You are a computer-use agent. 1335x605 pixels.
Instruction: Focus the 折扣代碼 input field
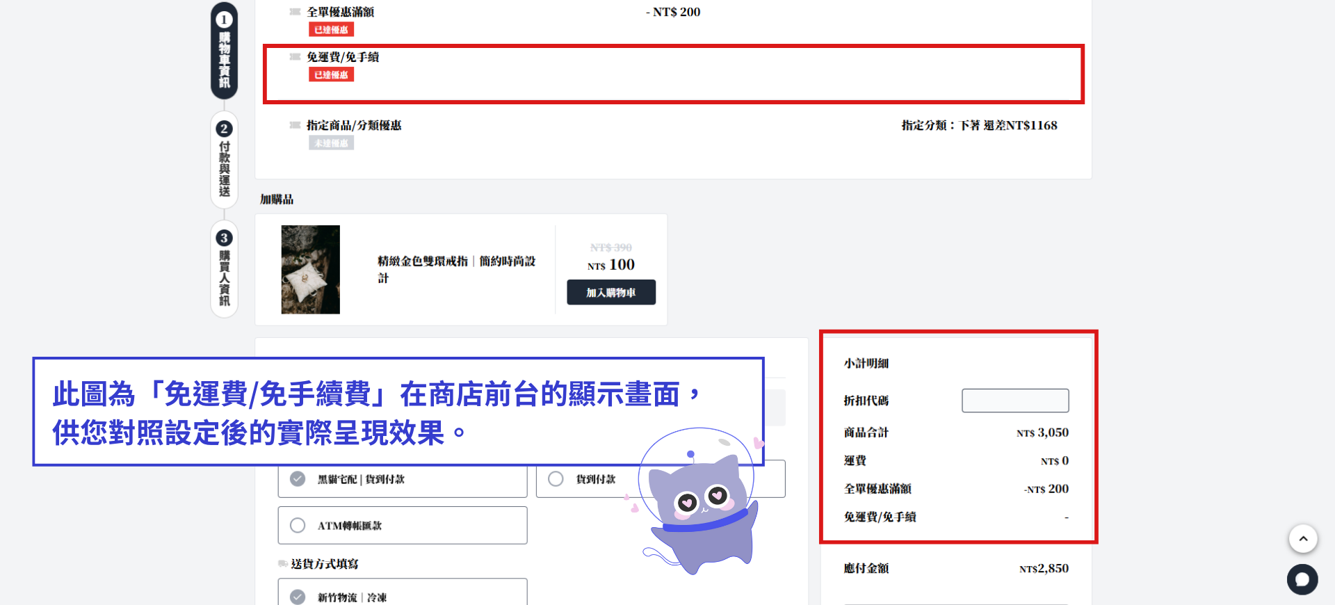click(1015, 401)
